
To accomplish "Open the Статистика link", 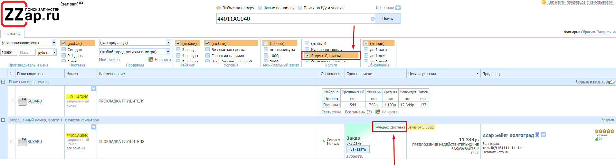I will 331,112.
